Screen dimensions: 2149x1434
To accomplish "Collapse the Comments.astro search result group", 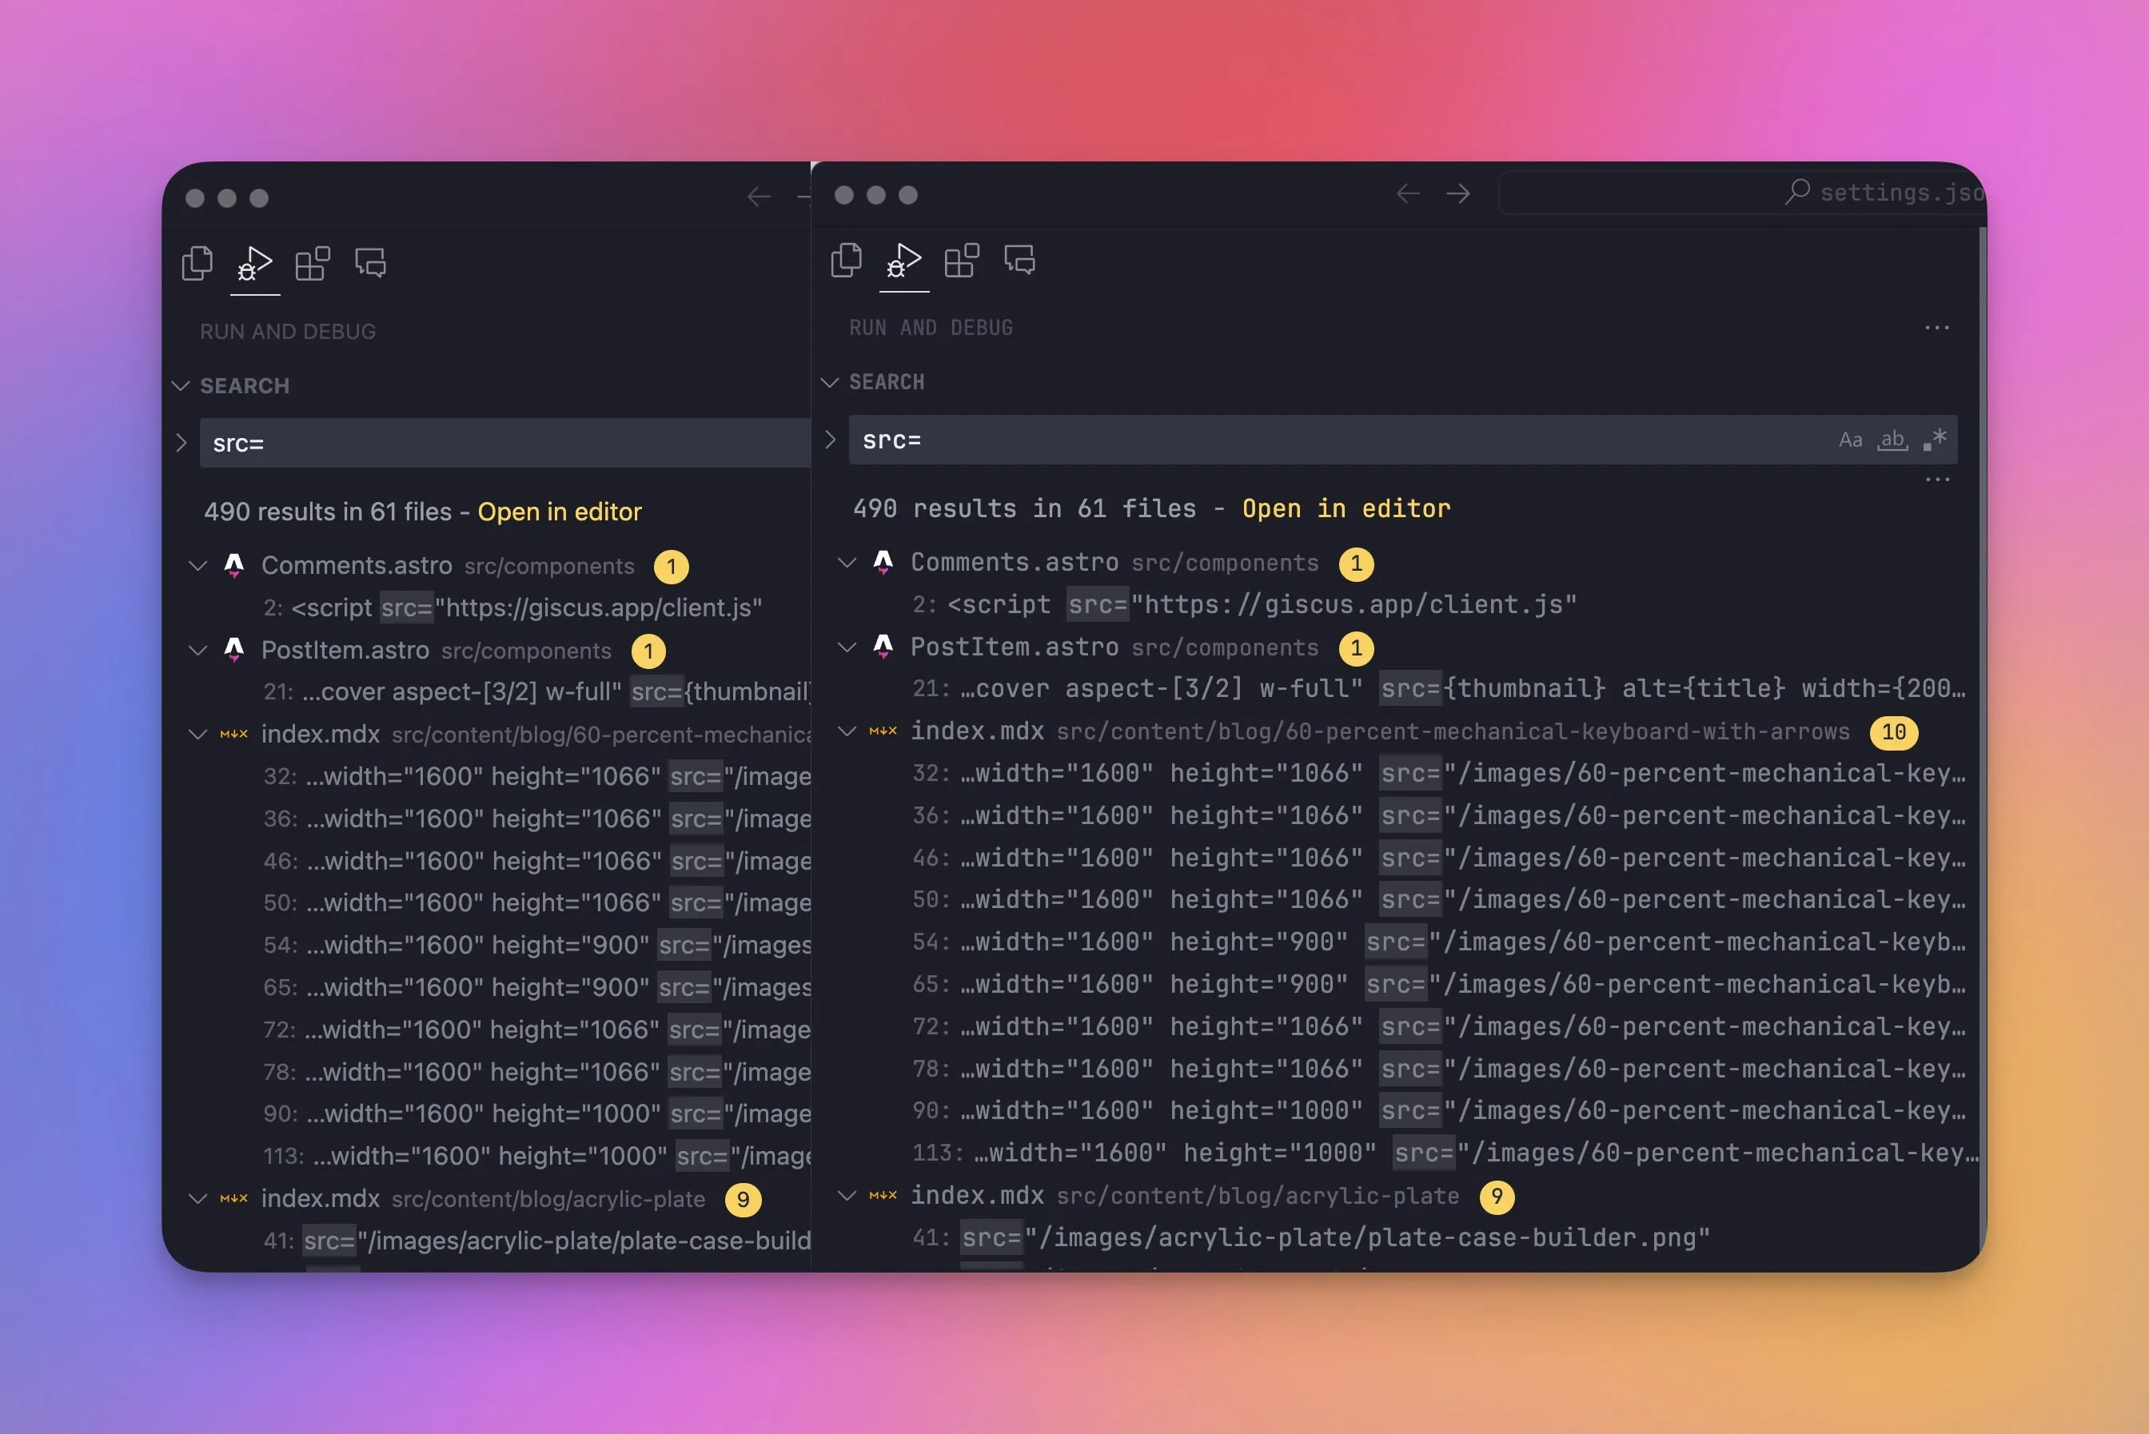I will pyautogui.click(x=845, y=563).
